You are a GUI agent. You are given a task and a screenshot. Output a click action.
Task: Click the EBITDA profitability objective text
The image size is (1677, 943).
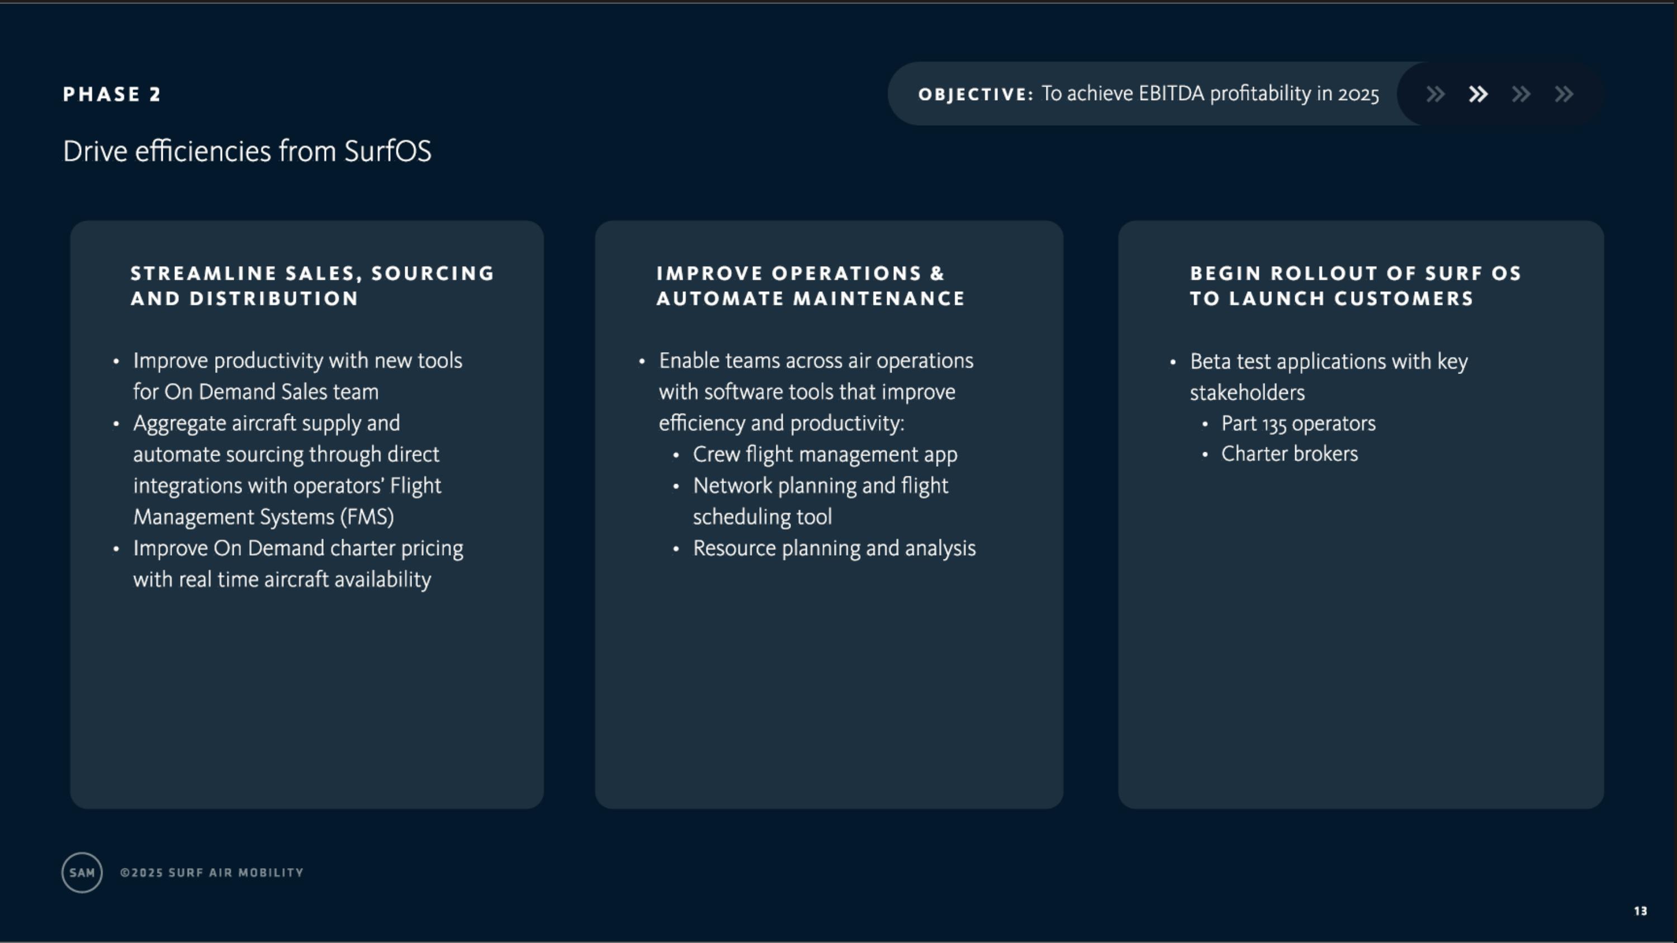(x=1210, y=94)
